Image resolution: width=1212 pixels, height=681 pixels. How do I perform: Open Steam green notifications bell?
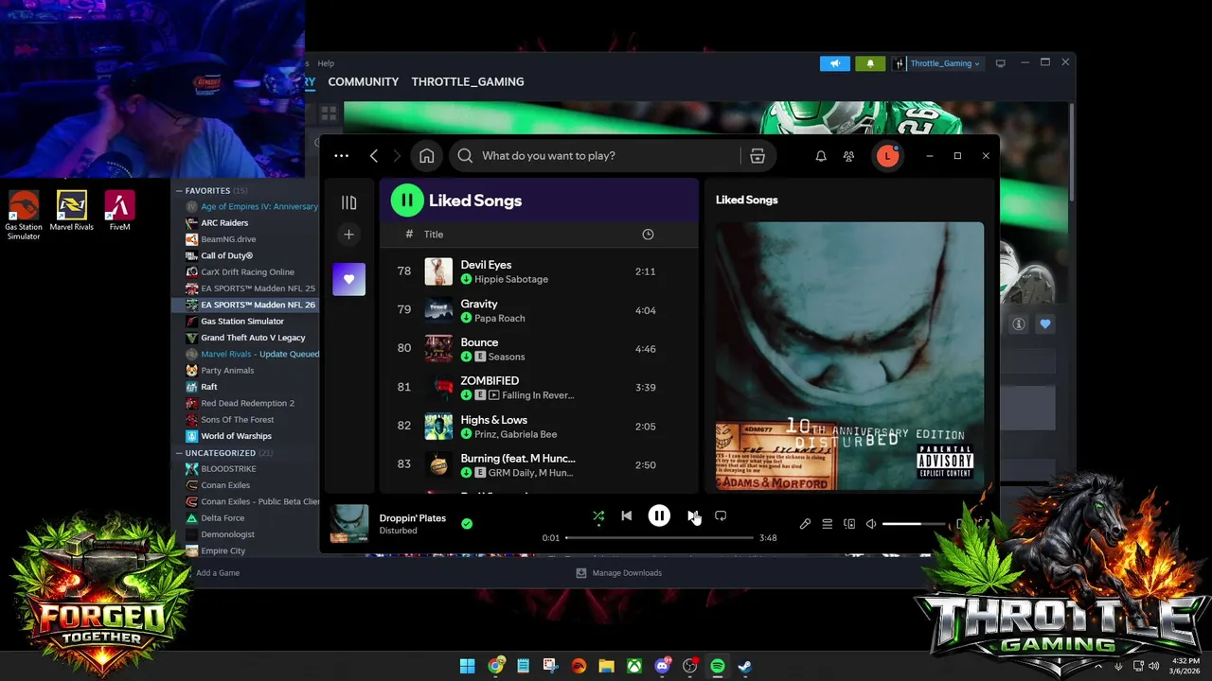point(870,63)
